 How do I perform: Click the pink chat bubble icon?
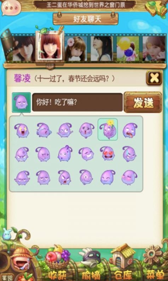pyautogui.click(x=10, y=7)
